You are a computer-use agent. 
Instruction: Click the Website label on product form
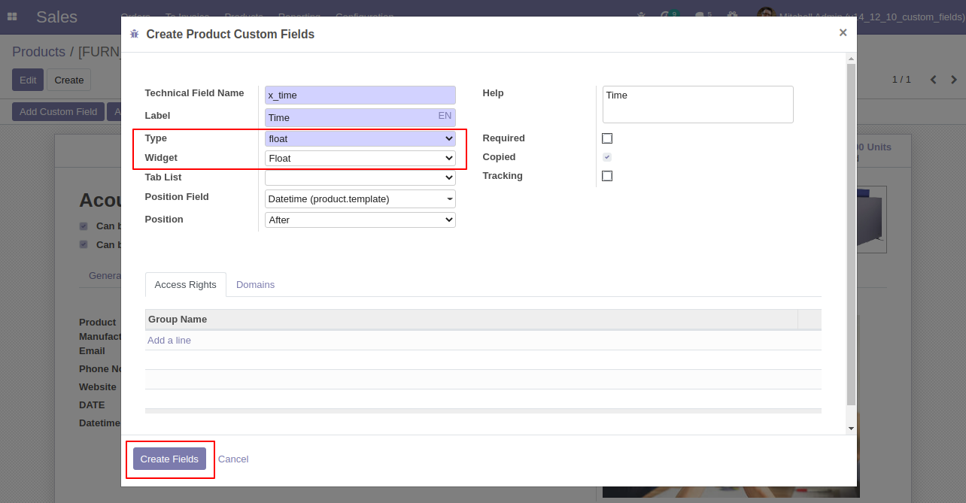(x=98, y=387)
